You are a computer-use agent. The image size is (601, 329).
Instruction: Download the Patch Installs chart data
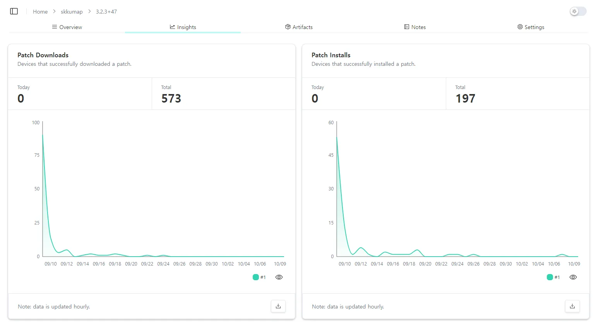pos(572,306)
